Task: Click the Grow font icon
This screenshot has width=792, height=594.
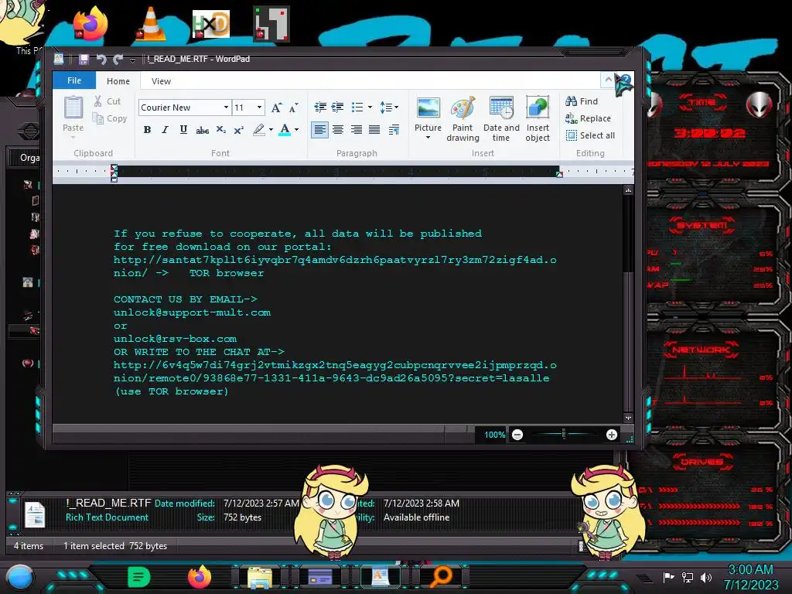Action: 276,108
